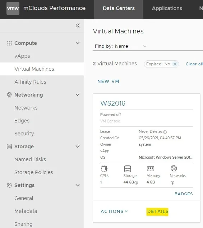
Task: Click the NEW VM button
Action: [x=108, y=82]
